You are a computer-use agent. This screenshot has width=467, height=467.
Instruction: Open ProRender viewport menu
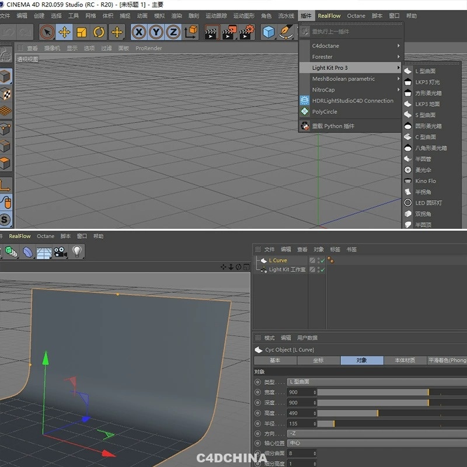[x=149, y=48]
